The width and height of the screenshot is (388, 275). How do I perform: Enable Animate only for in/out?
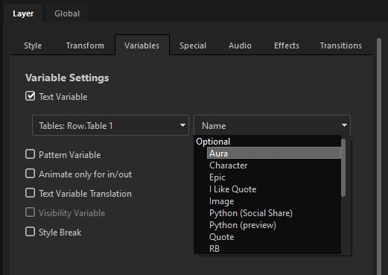pyautogui.click(x=30, y=174)
